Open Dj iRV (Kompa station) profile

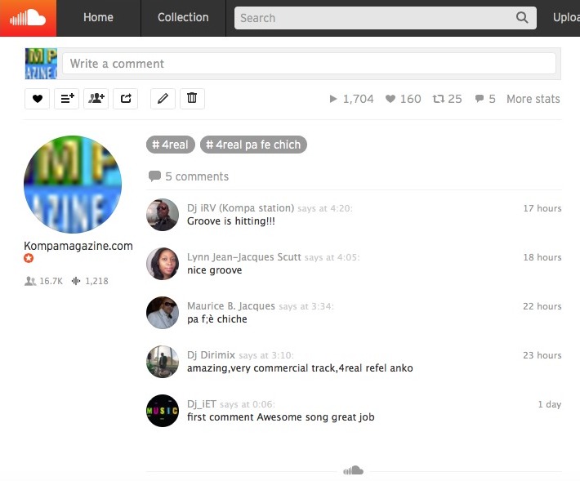(240, 208)
